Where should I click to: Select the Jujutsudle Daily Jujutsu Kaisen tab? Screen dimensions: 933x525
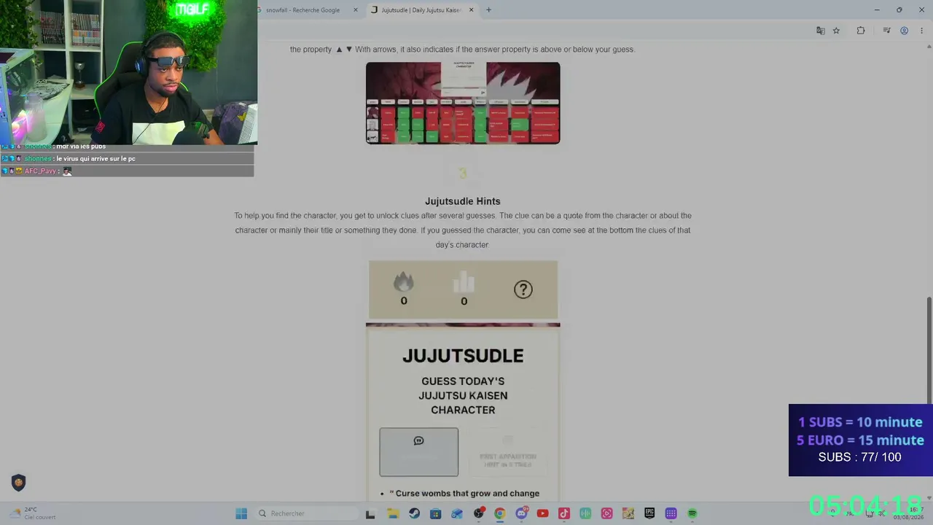pyautogui.click(x=423, y=10)
